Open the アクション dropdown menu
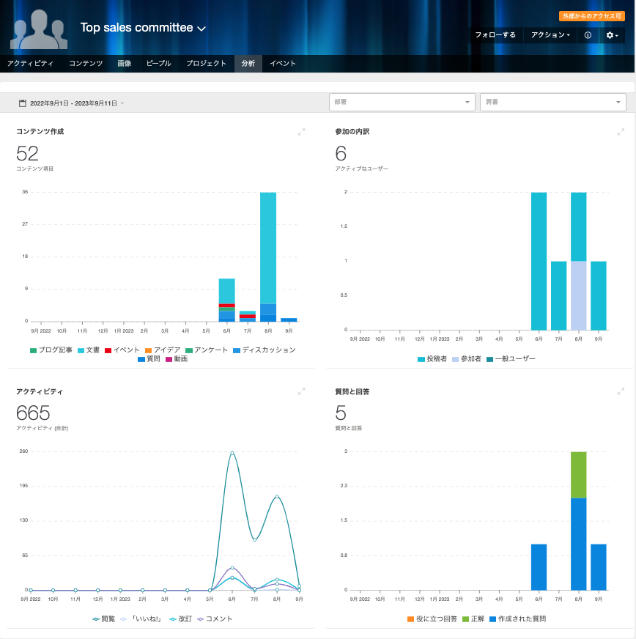The image size is (636, 639). point(550,35)
